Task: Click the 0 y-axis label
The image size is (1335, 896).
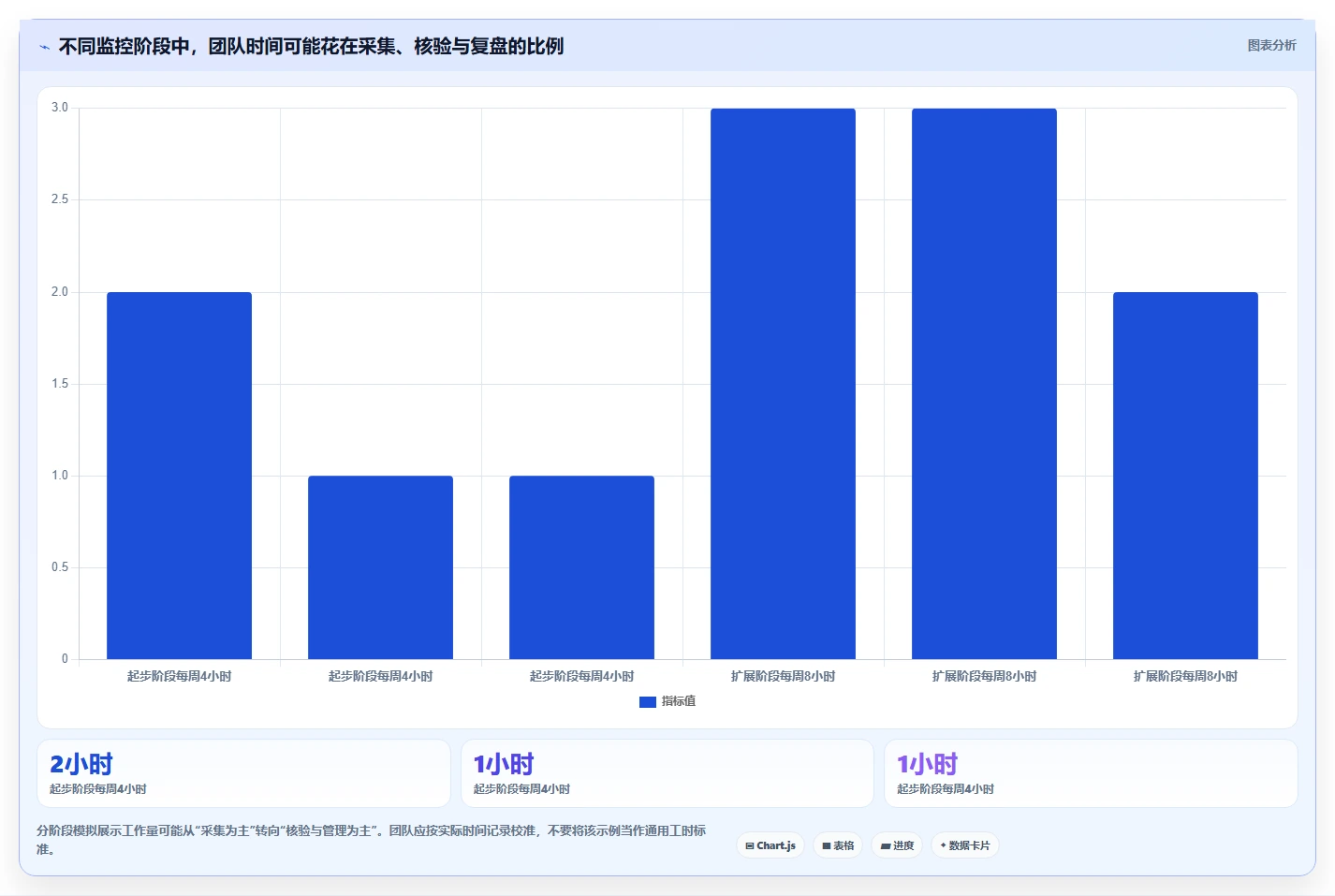Action: click(x=65, y=659)
